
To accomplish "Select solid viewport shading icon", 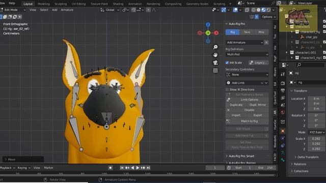I will pyautogui.click(x=258, y=10).
